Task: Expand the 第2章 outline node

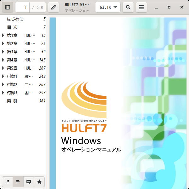Action: pos(3,43)
